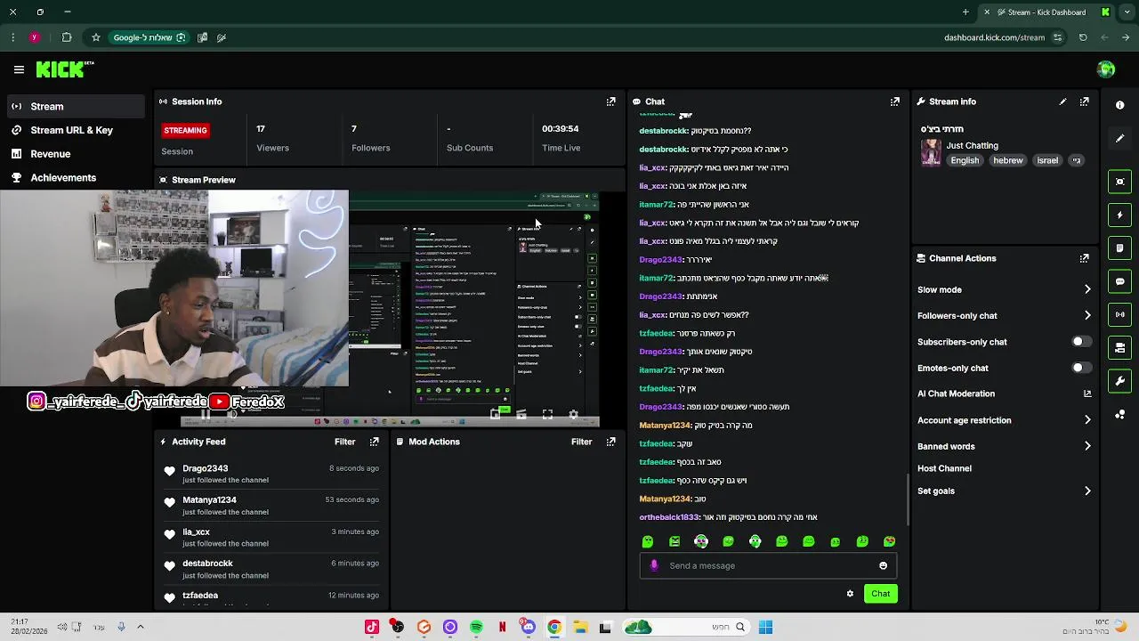This screenshot has width=1139, height=641.
Task: Toggle the wrench widget icon in sidebar
Action: click(1120, 381)
